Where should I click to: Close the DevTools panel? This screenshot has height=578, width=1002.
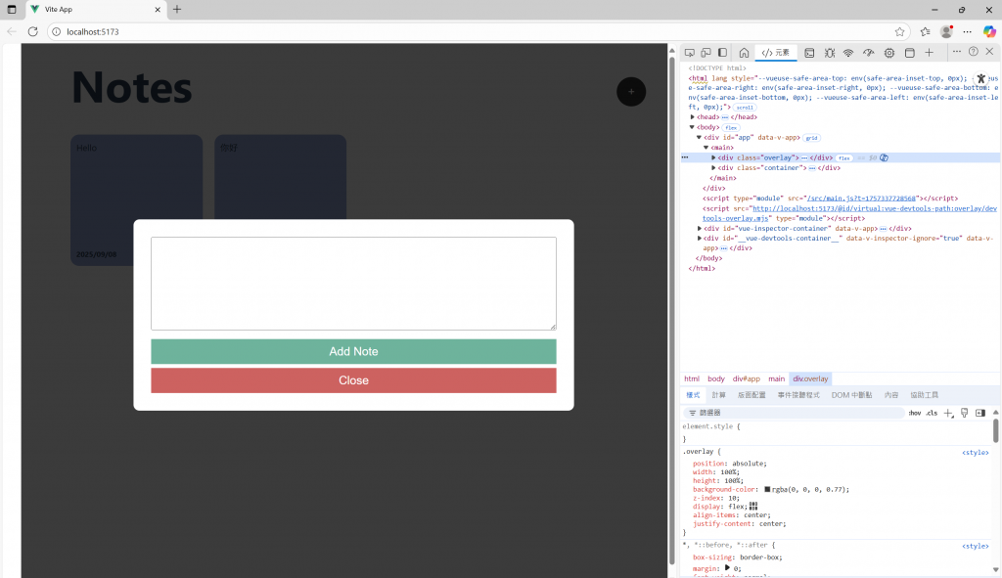(x=989, y=52)
